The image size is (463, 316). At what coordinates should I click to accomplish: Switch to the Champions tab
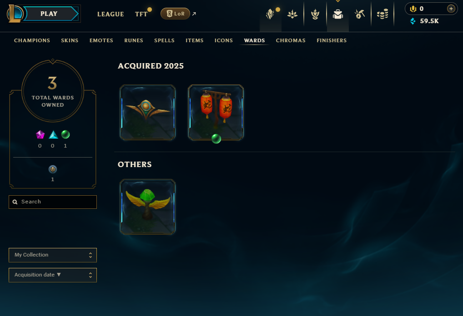pos(32,40)
